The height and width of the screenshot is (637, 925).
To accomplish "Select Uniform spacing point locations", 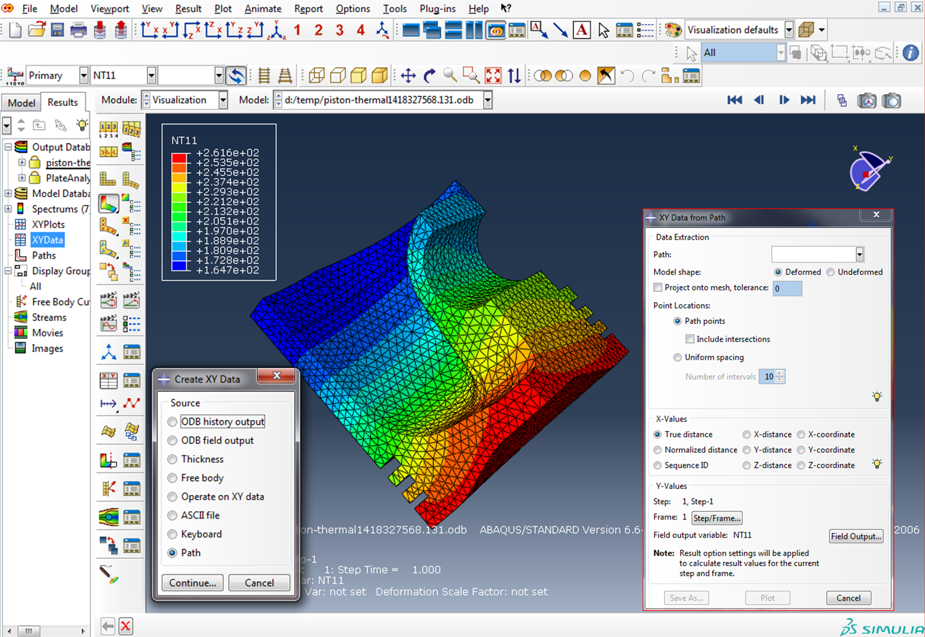I will tap(678, 358).
